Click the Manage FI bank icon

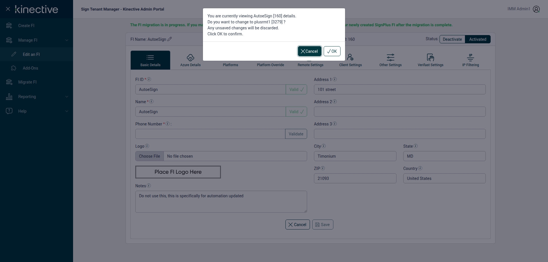9,40
